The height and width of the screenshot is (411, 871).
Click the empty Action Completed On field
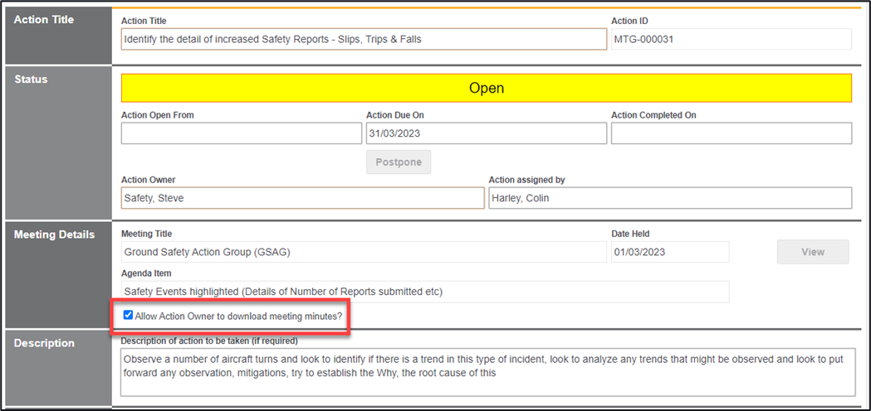click(731, 133)
